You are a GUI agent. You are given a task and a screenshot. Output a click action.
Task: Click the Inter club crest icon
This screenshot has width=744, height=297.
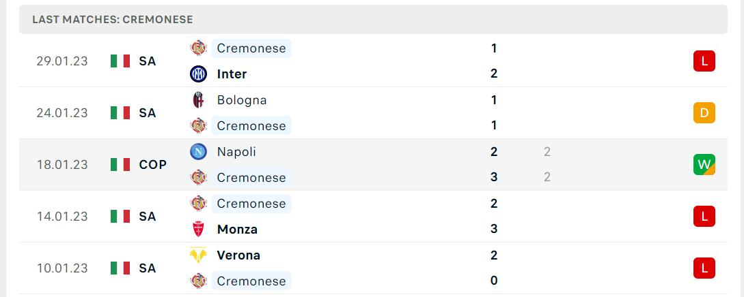coord(198,74)
